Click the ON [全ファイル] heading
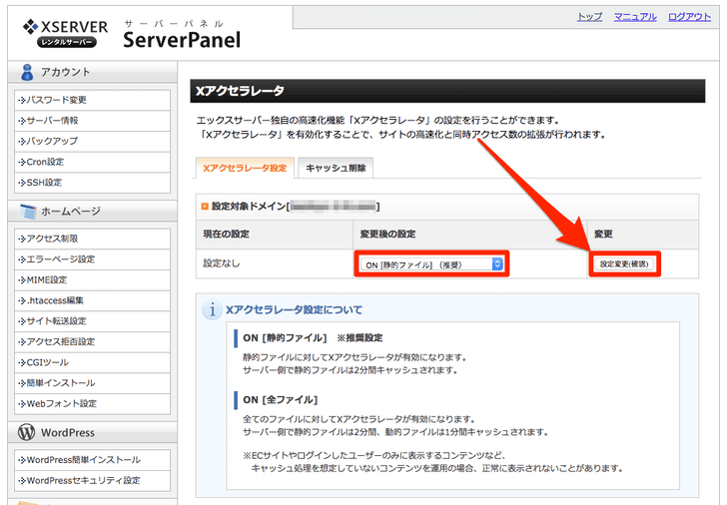 (x=280, y=400)
